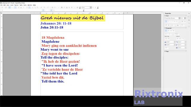Open the font size dropdown in the sidebar
The width and height of the screenshot is (191, 107).
(x=185, y=18)
